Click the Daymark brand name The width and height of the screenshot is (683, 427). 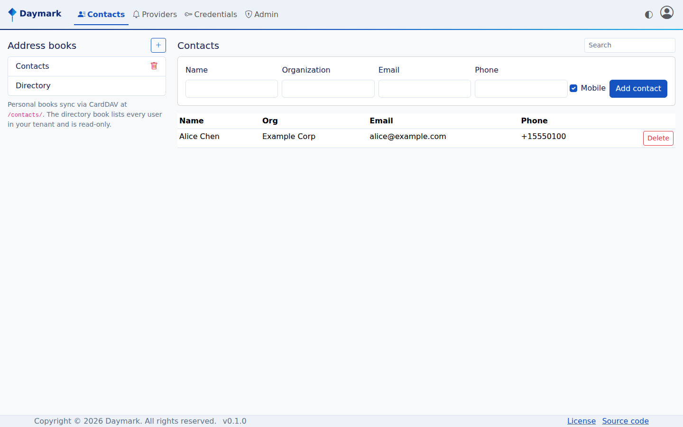coord(40,14)
